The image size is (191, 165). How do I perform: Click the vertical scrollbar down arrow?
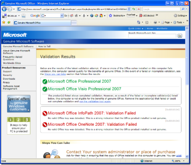187,156
